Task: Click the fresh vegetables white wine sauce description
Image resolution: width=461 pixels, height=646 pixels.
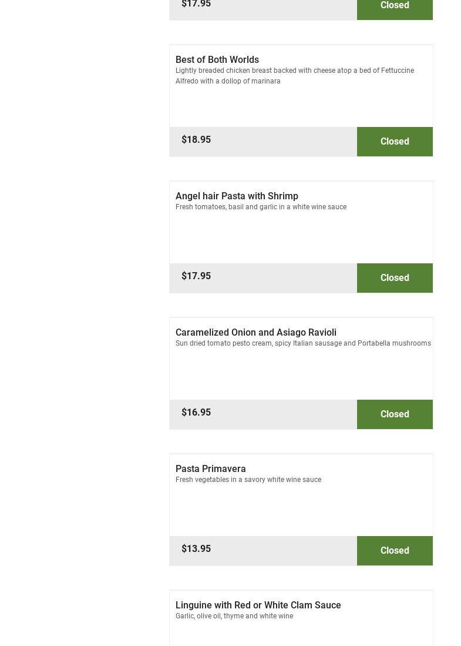Action: coord(248,480)
